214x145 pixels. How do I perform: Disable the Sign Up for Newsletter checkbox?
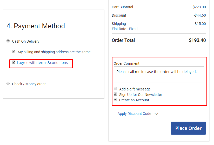pyautogui.click(x=115, y=94)
